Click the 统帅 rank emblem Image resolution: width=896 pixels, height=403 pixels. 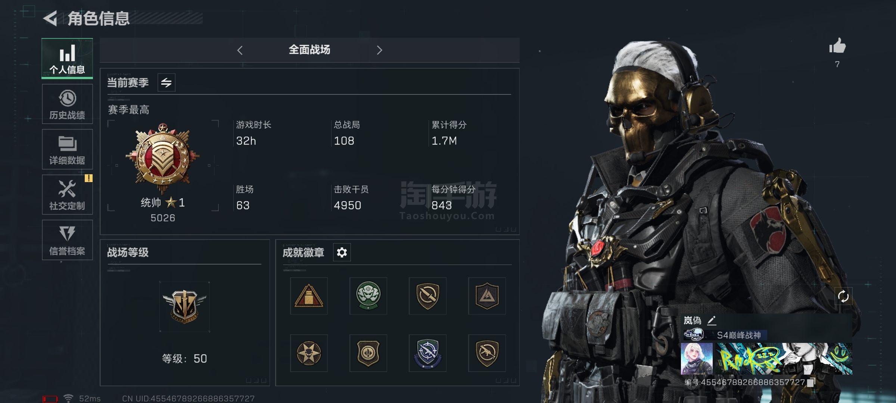point(163,159)
